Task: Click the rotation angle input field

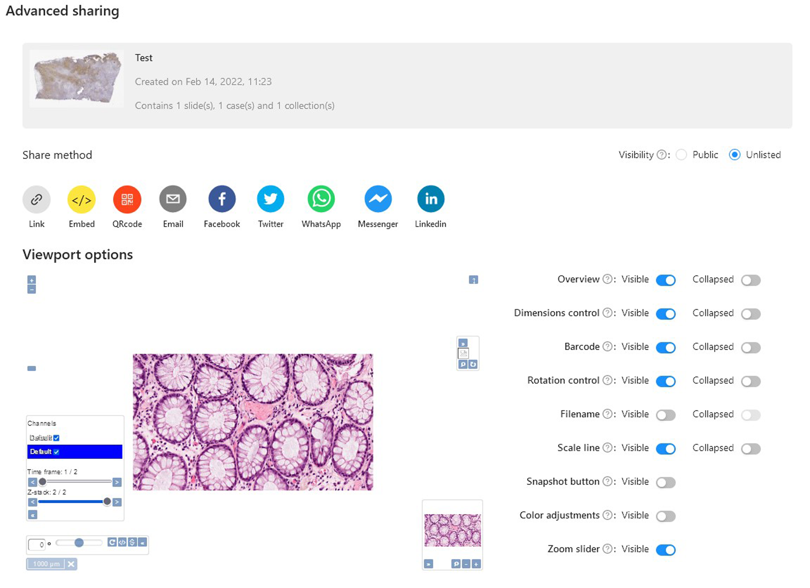Action: click(x=37, y=544)
